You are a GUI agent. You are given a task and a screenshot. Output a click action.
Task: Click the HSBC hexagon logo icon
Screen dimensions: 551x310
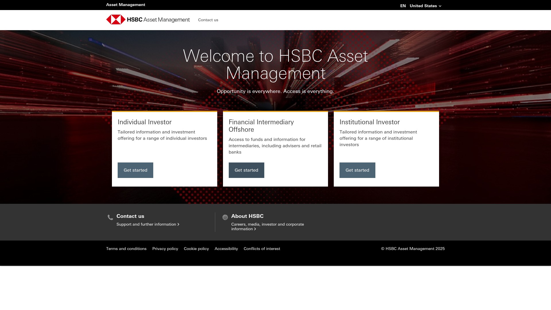[x=116, y=20]
